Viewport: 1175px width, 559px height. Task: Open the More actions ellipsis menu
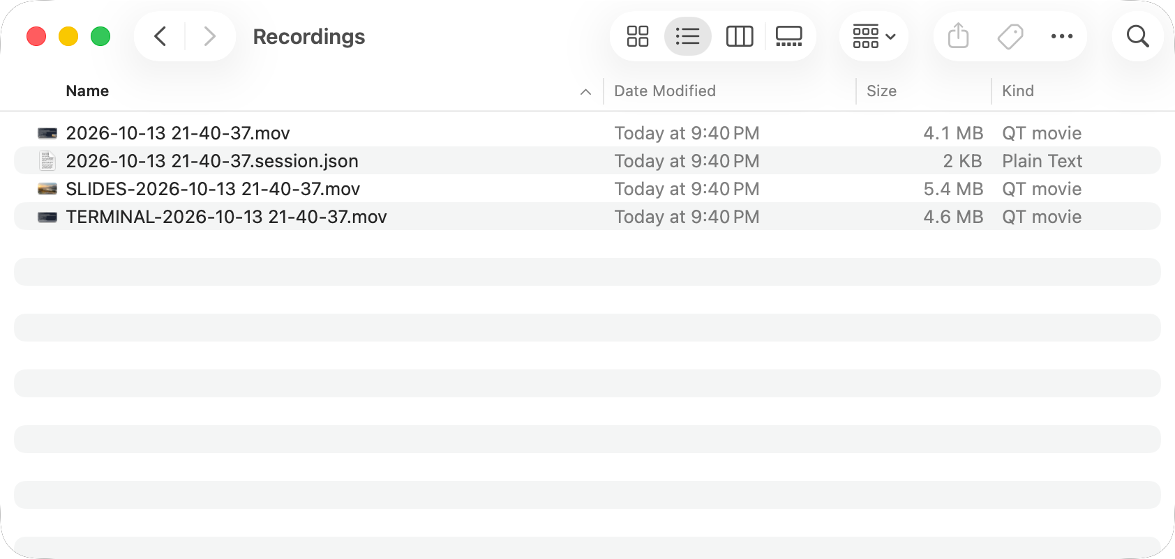coord(1062,36)
